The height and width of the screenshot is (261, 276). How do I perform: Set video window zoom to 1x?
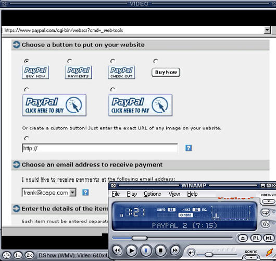point(18,255)
